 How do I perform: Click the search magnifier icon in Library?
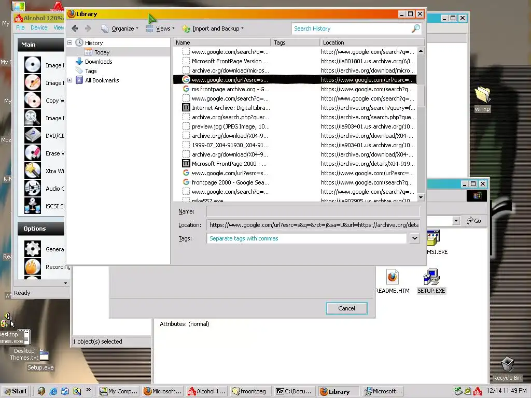click(416, 29)
